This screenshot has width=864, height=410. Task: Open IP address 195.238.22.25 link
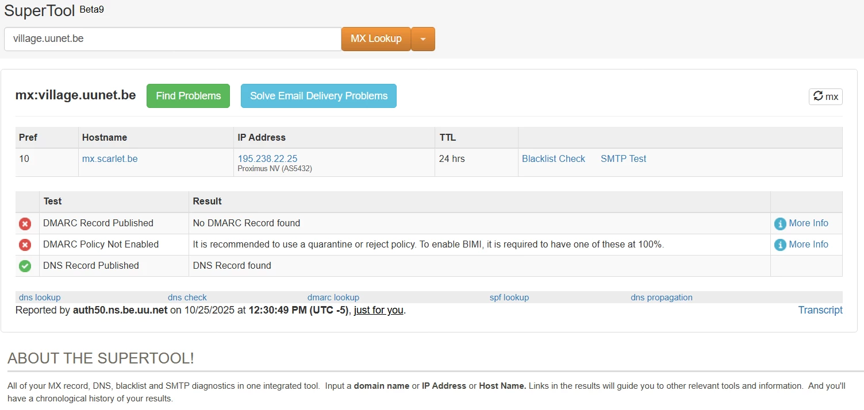(x=267, y=158)
